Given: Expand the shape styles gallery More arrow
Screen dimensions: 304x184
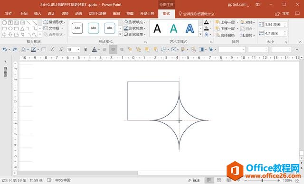Looking at the screenshot, I should pyautogui.click(x=120, y=35).
